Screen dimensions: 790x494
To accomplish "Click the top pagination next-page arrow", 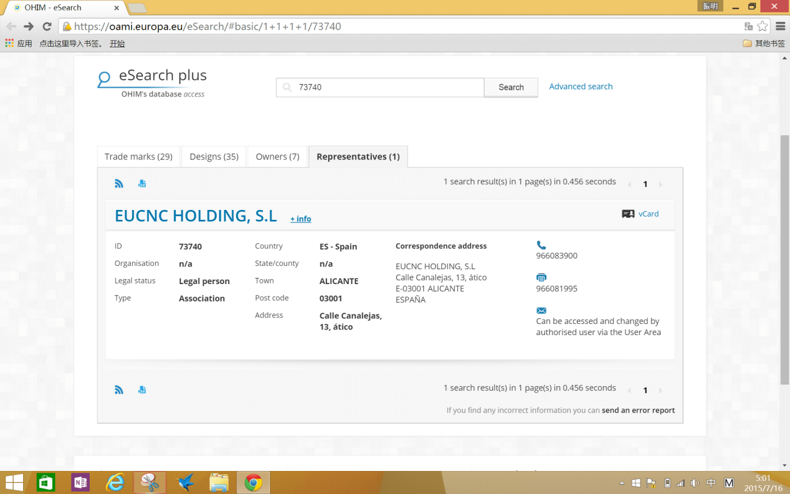I will (660, 184).
